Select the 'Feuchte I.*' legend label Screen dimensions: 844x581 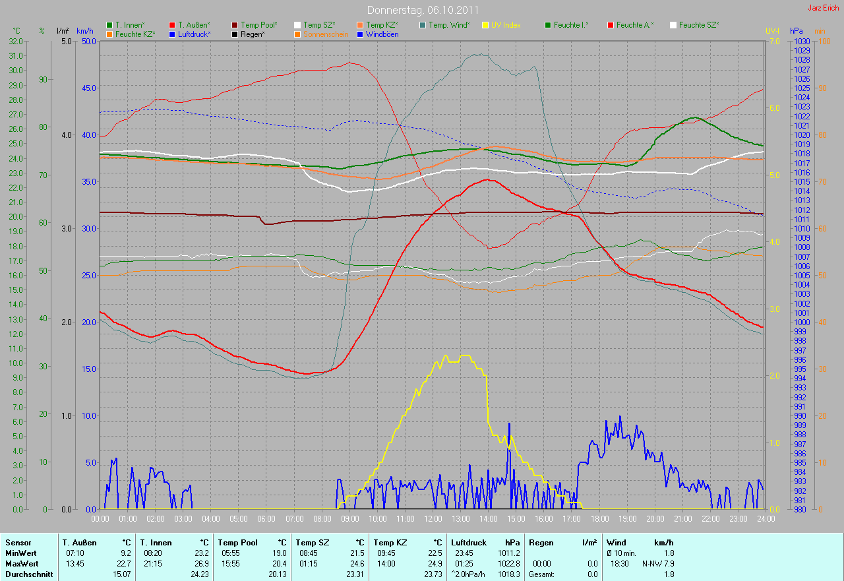571,25
